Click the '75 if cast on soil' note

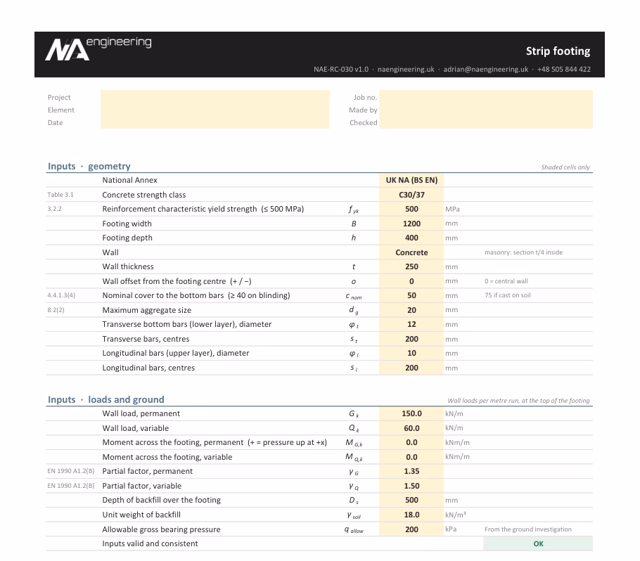click(508, 295)
